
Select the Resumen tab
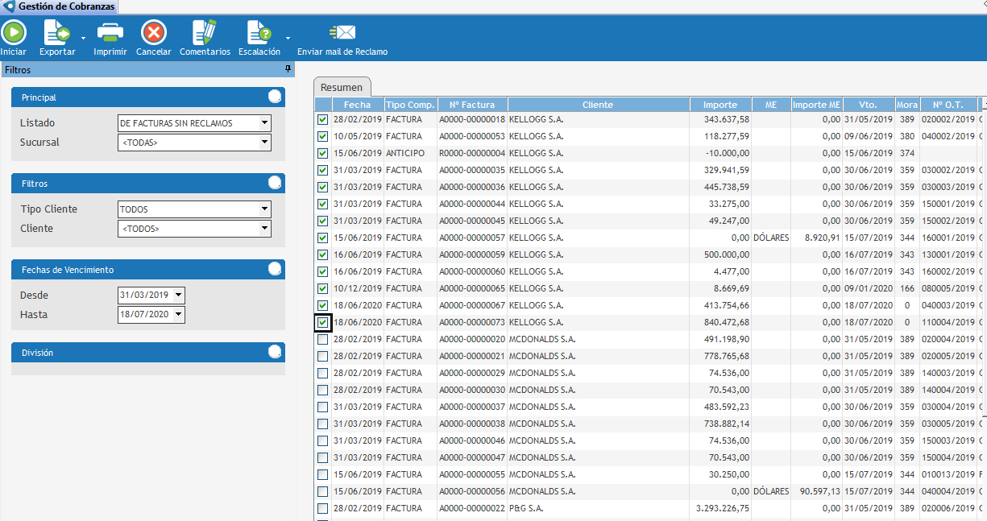342,87
